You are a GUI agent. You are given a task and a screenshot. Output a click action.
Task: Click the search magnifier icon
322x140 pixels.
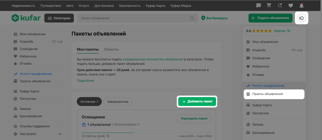point(192,18)
